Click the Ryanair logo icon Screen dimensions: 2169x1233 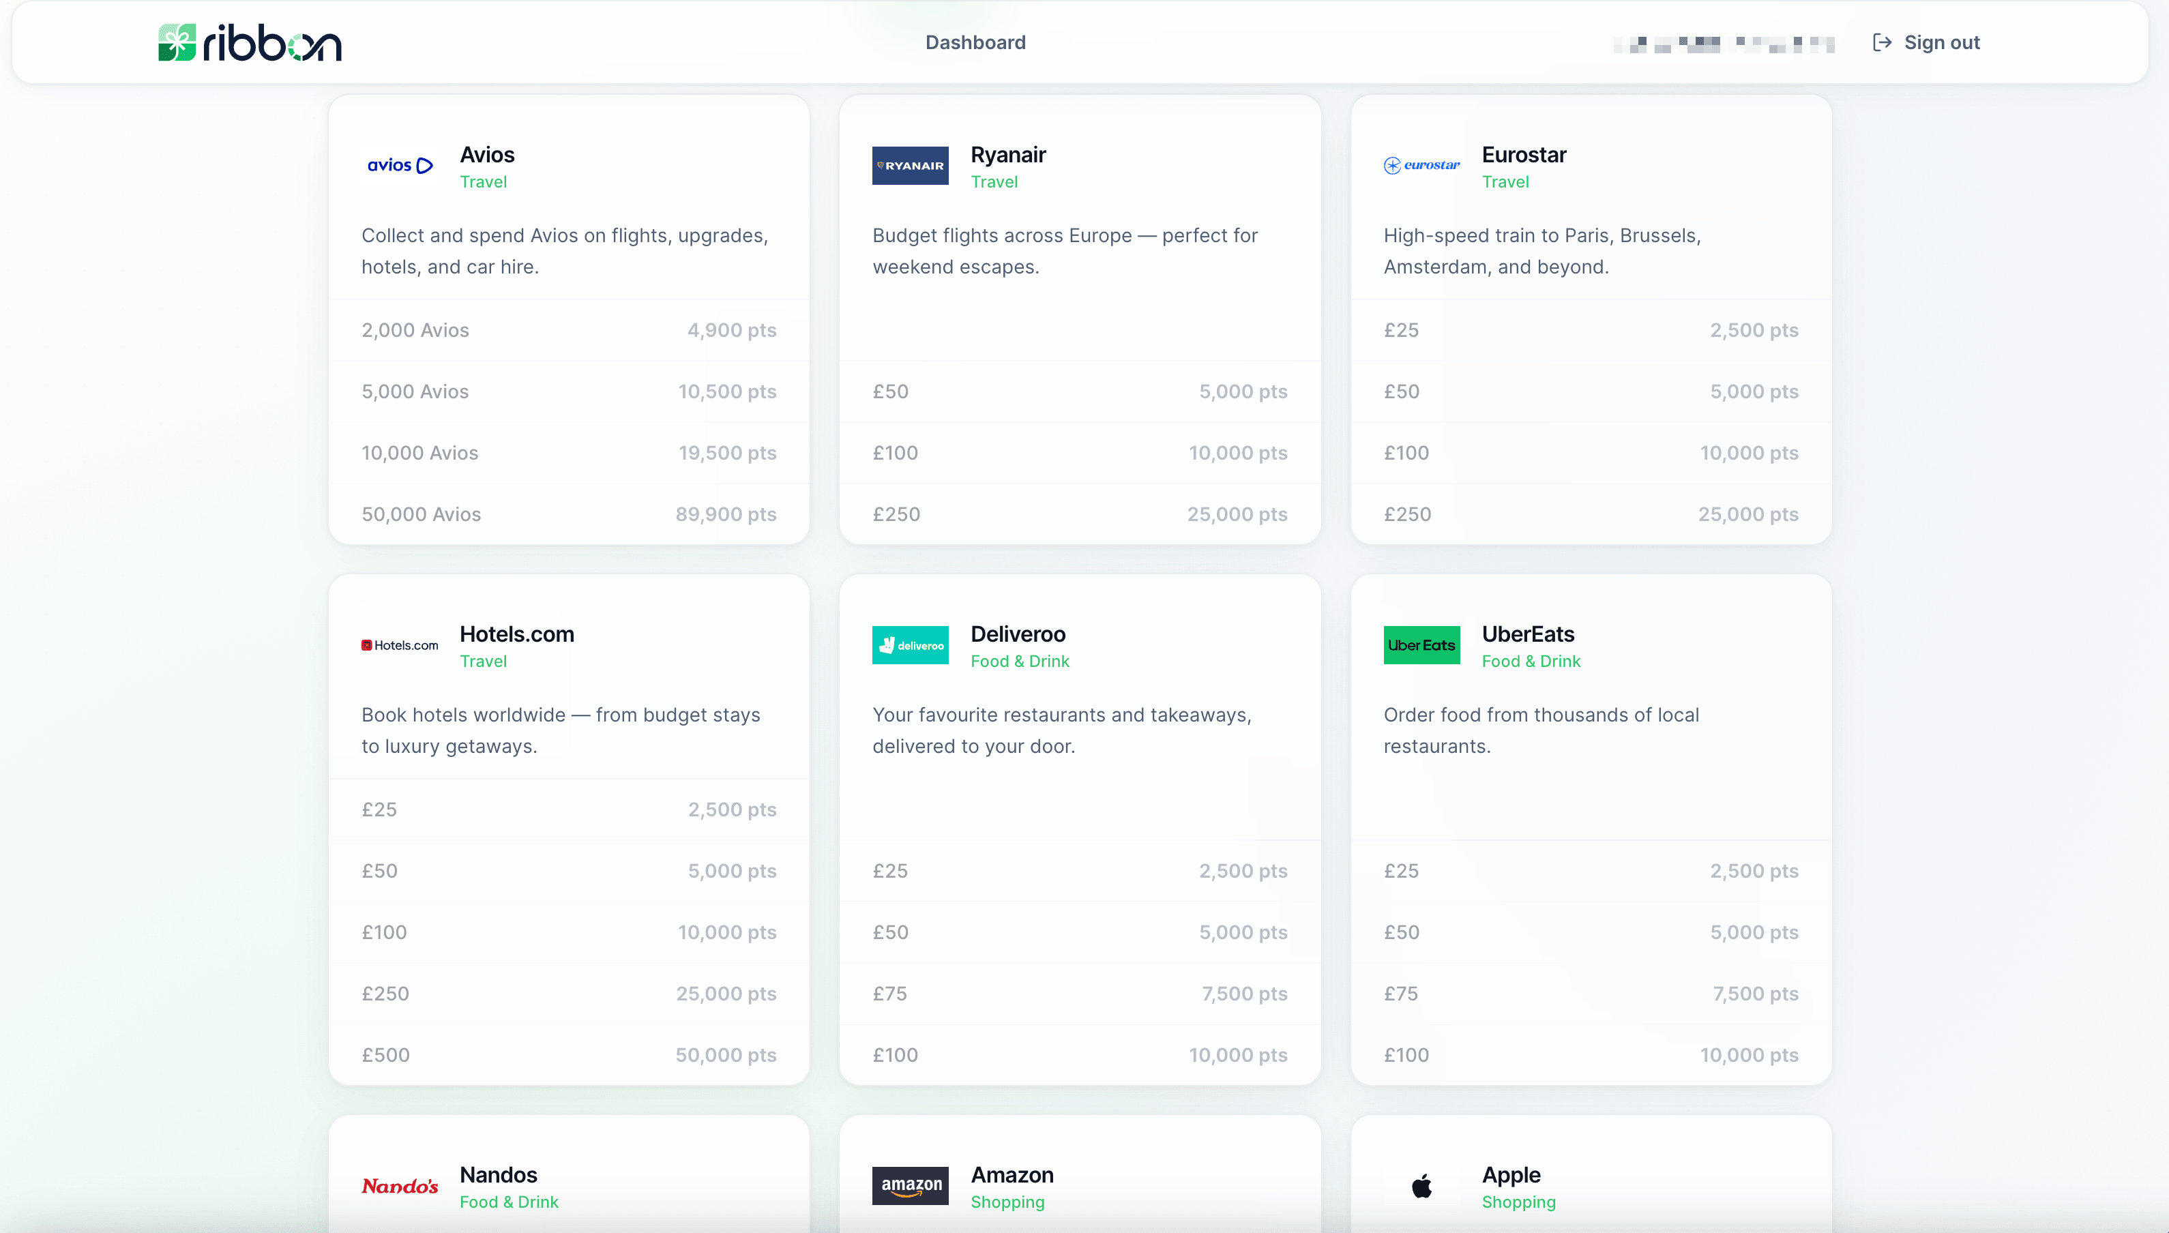tap(910, 165)
